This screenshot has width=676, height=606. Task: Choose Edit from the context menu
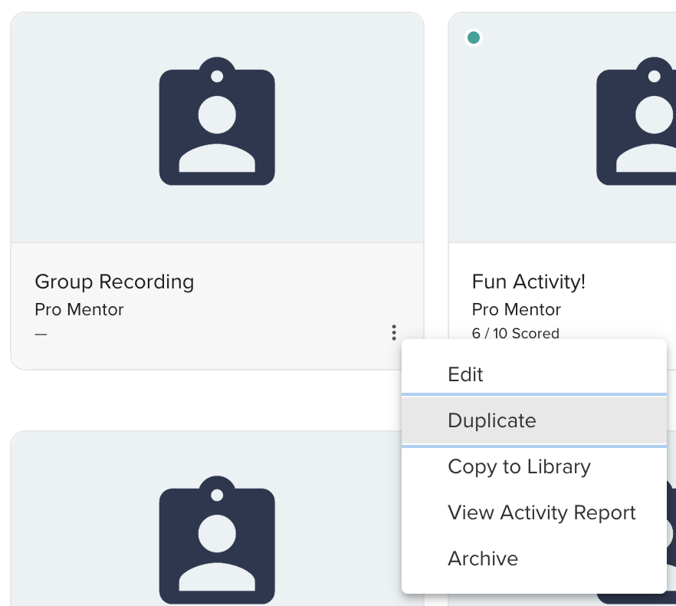pyautogui.click(x=534, y=374)
